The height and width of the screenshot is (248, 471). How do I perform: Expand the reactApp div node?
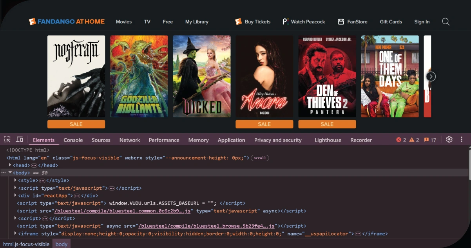pyautogui.click(x=15, y=195)
